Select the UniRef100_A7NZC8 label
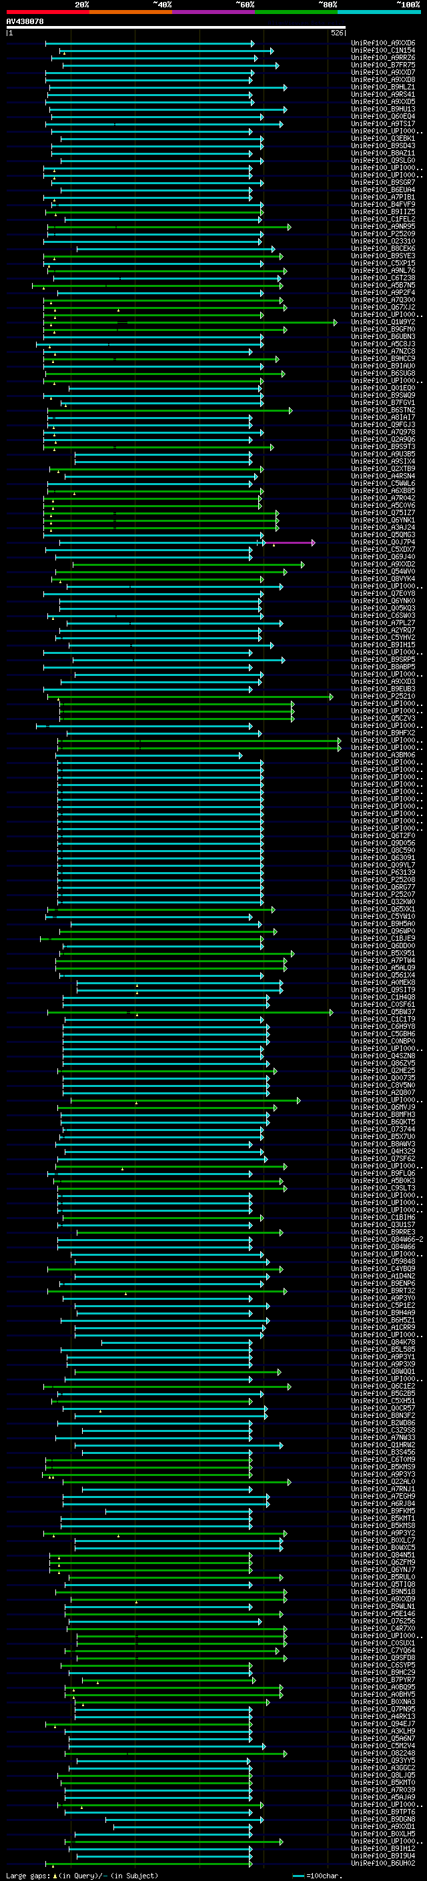427x1881 pixels. click(383, 351)
